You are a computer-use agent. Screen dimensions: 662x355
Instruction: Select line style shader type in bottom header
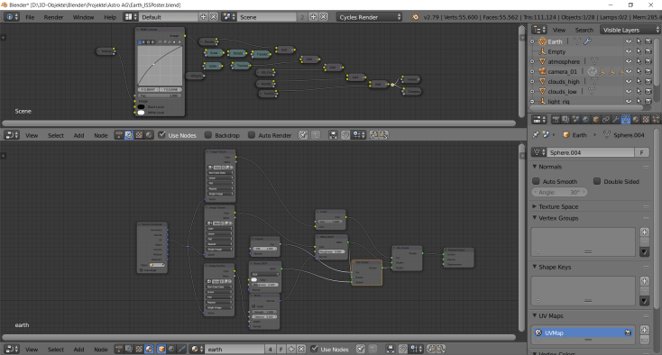pos(181,349)
